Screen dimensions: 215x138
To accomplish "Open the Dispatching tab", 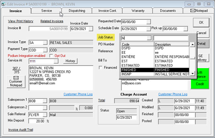I will pos(77,11).
